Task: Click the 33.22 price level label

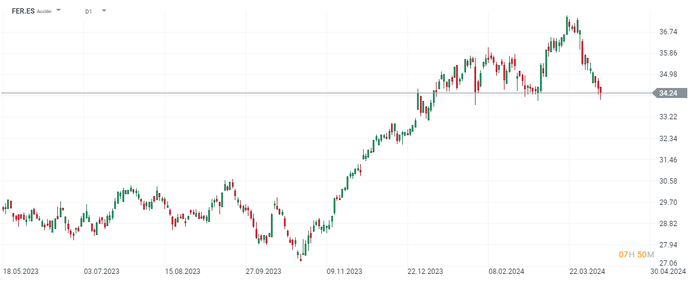Action: (668, 117)
